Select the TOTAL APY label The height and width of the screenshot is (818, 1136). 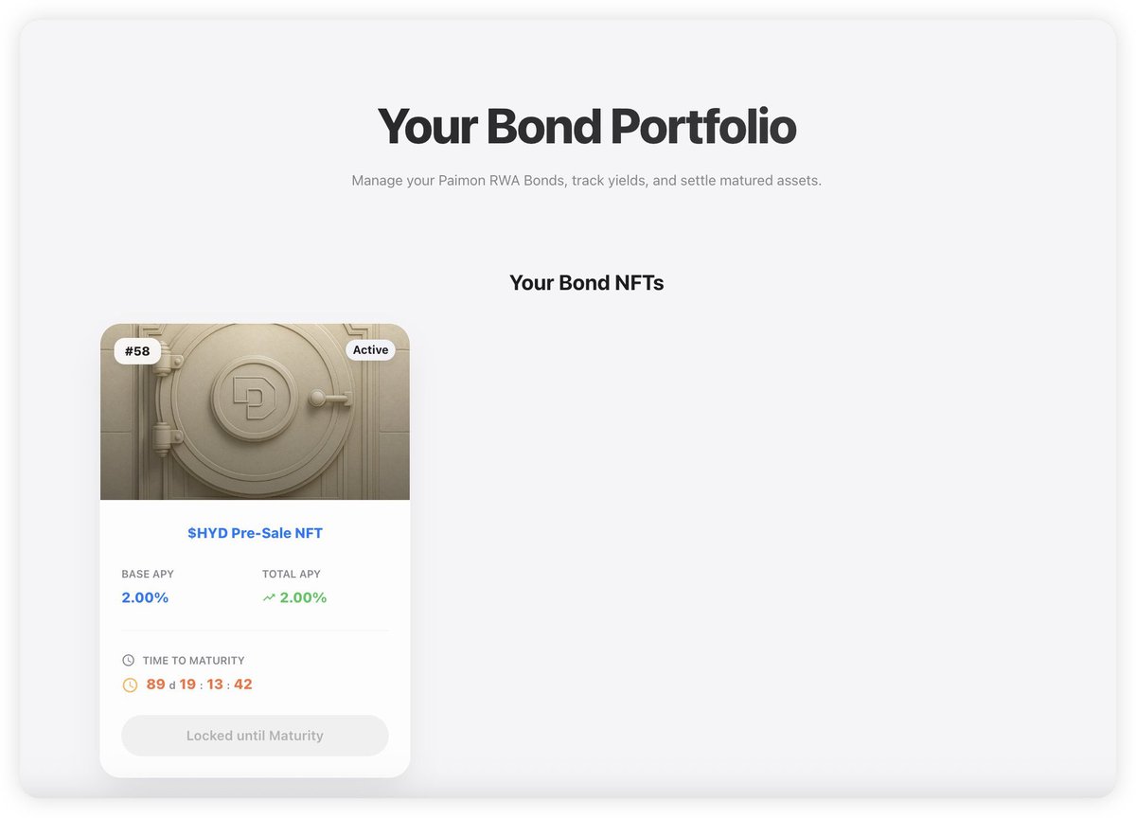tap(292, 574)
